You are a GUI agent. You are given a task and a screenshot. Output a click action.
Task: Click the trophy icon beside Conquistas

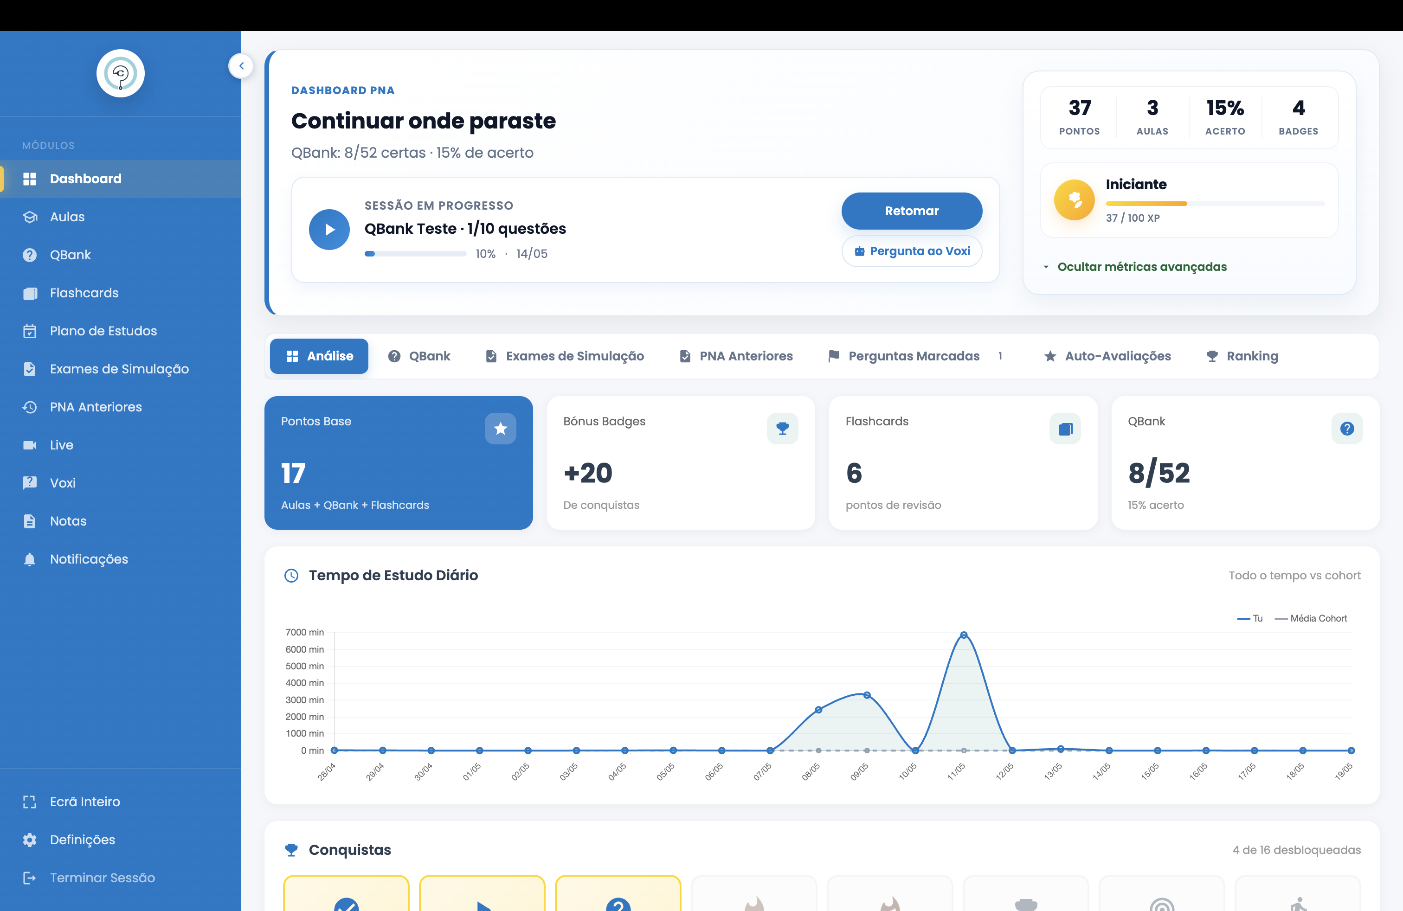point(291,850)
